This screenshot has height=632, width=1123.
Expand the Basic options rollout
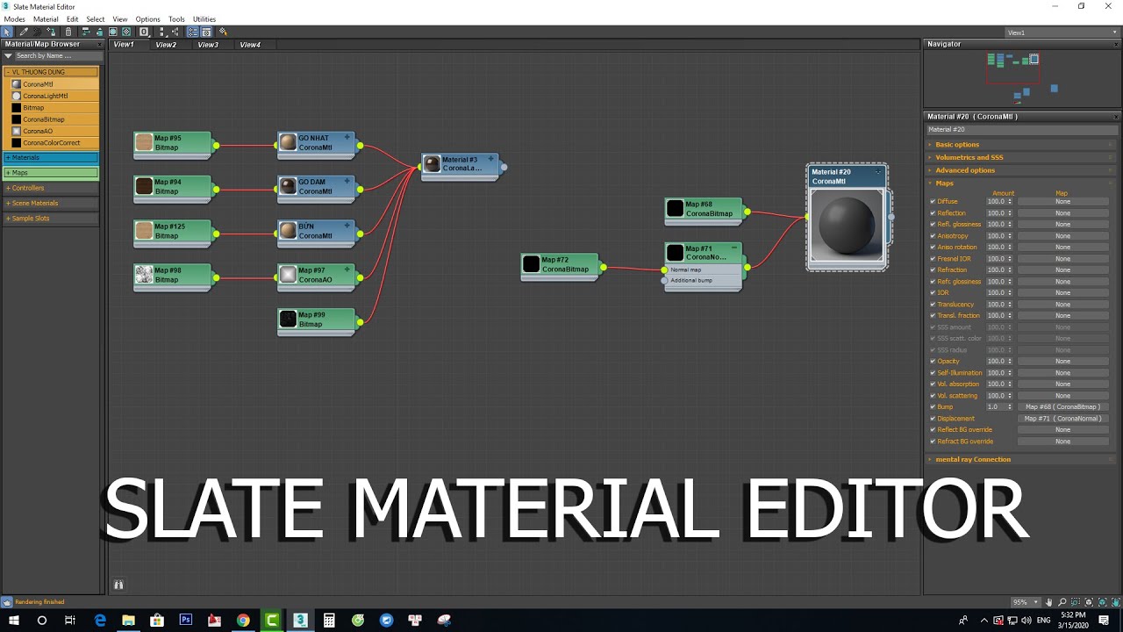1021,144
